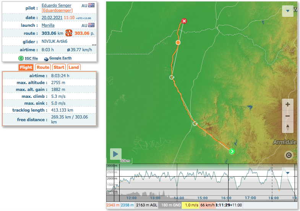Switch to the Start tab
The width and height of the screenshot is (300, 211).
(x=59, y=67)
